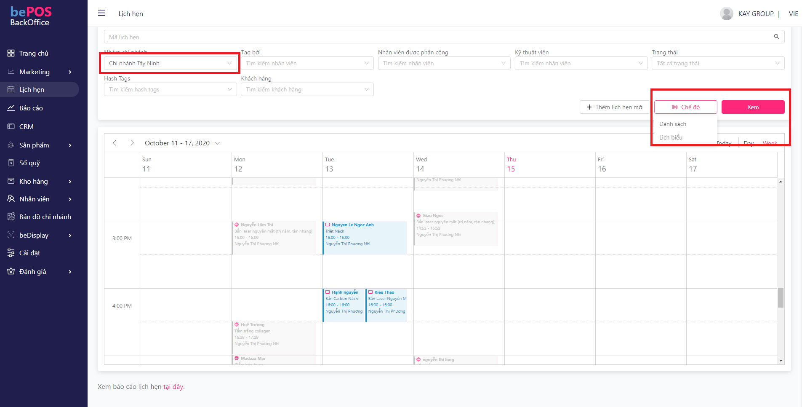802x407 pixels.
Task: Expand the October 11 - 17 date picker
Action: click(x=217, y=143)
